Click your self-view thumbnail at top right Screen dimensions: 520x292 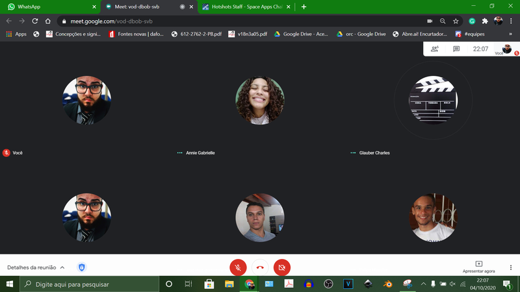click(x=506, y=49)
